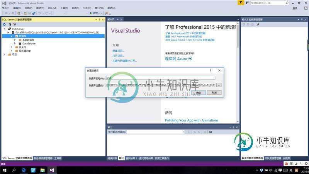
Task: Open Windows Start menu
Action: (x=5, y=170)
